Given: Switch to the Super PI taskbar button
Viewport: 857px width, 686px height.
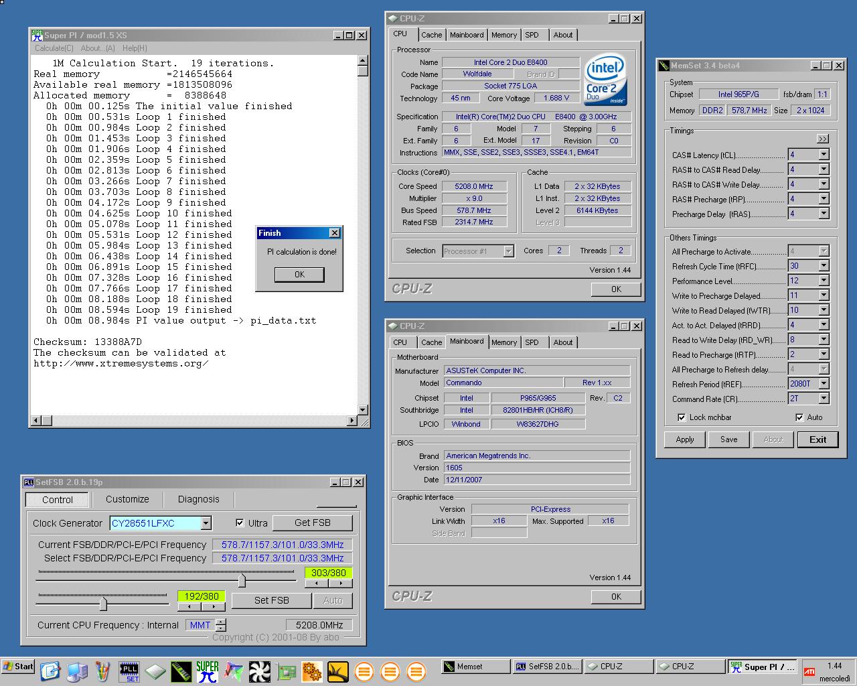Looking at the screenshot, I should (763, 667).
